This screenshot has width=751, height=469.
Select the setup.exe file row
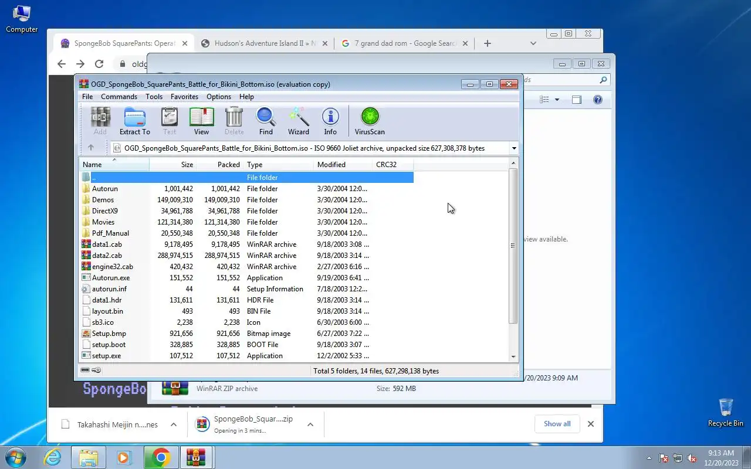(246, 356)
